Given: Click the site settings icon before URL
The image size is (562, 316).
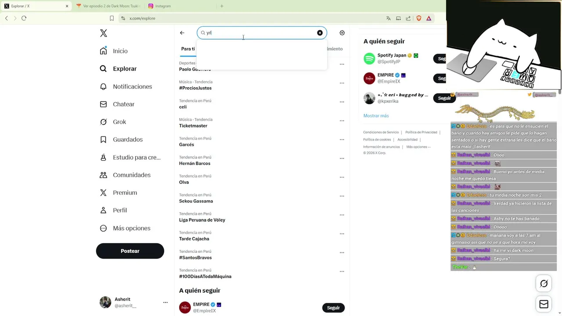Looking at the screenshot, I should click(123, 18).
